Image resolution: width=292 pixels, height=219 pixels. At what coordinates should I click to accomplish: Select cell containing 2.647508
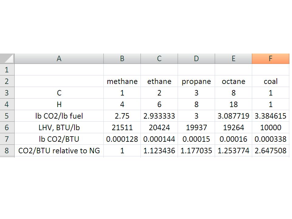click(271, 151)
